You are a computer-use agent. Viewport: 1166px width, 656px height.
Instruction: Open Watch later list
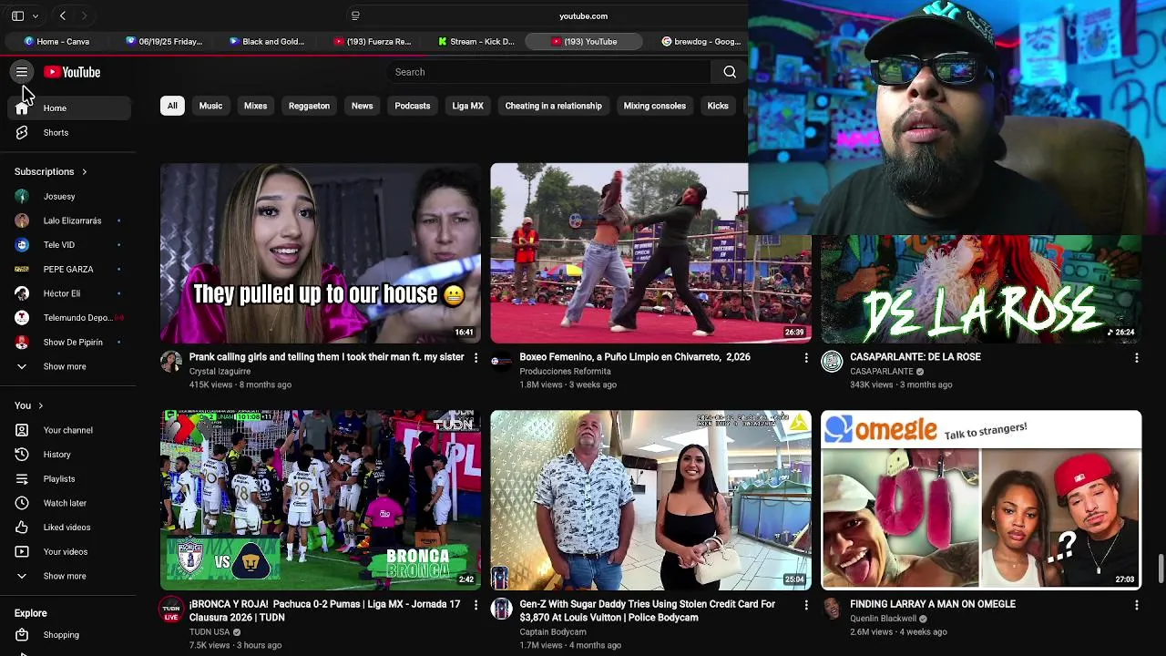(x=70, y=503)
